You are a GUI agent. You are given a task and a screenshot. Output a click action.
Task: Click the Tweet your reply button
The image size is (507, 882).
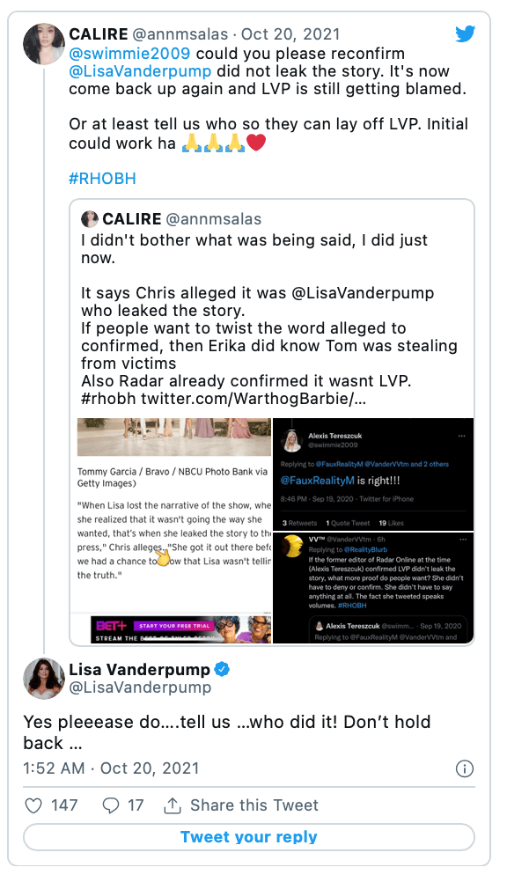[249, 837]
